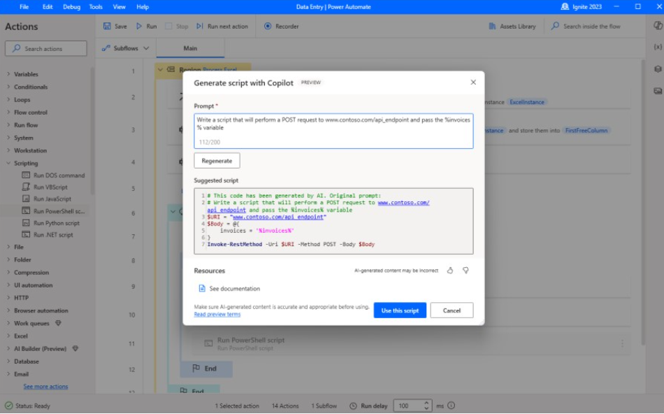Click the Regenerate button

(217, 161)
